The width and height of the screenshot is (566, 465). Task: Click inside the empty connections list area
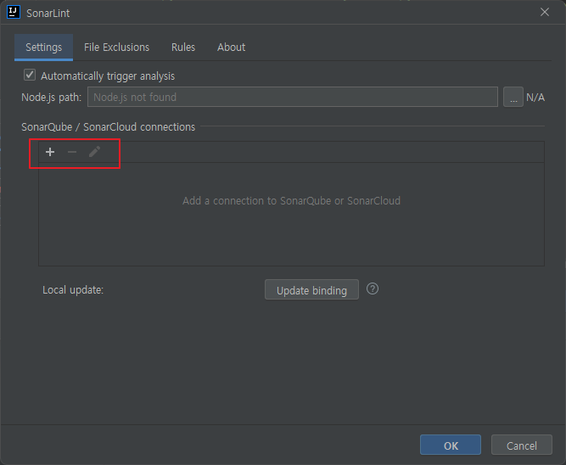tap(291, 214)
